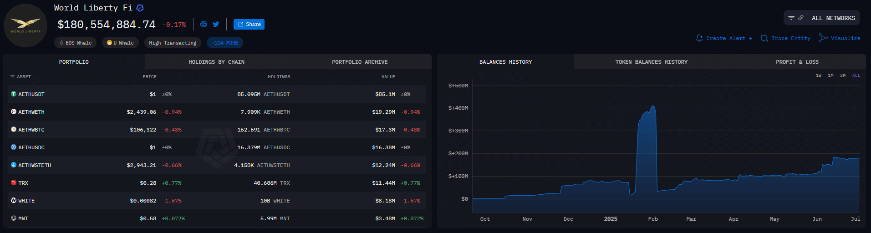Set chart range to ALL
Viewport: 871px width, 233px height.
pos(856,76)
